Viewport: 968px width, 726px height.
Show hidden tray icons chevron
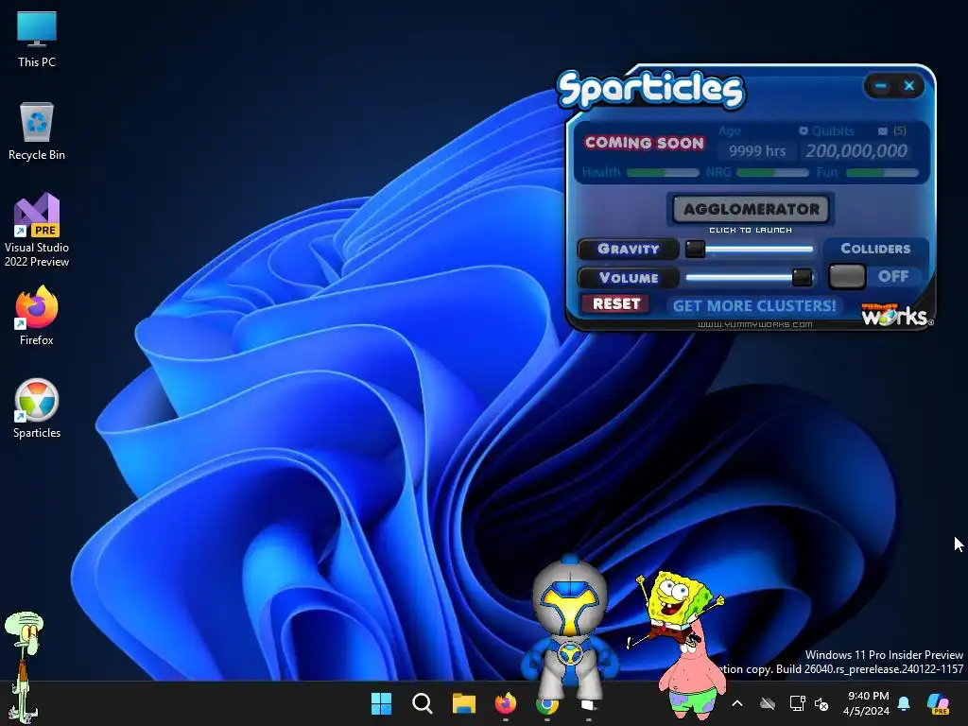click(x=737, y=703)
